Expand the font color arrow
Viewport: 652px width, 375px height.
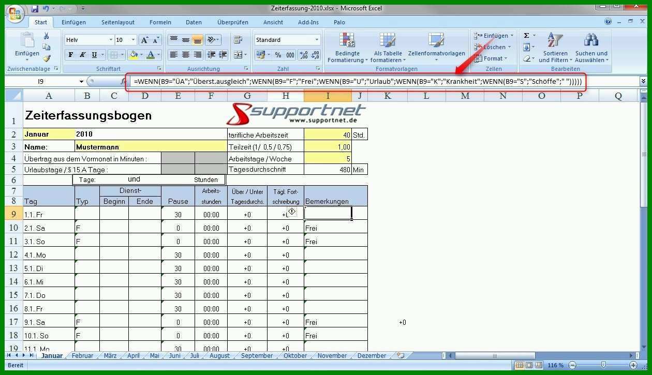[x=159, y=55]
